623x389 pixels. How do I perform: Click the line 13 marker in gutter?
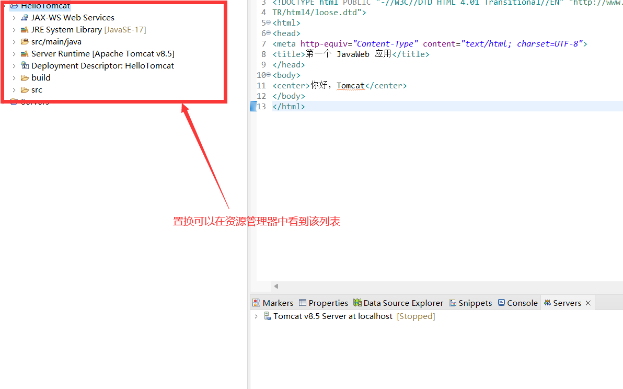coord(253,106)
